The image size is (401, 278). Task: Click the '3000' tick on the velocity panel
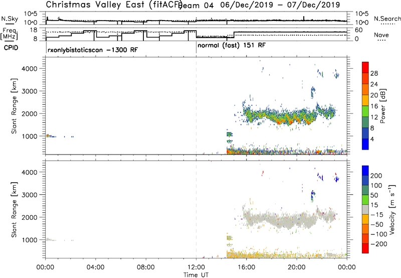coord(30,195)
